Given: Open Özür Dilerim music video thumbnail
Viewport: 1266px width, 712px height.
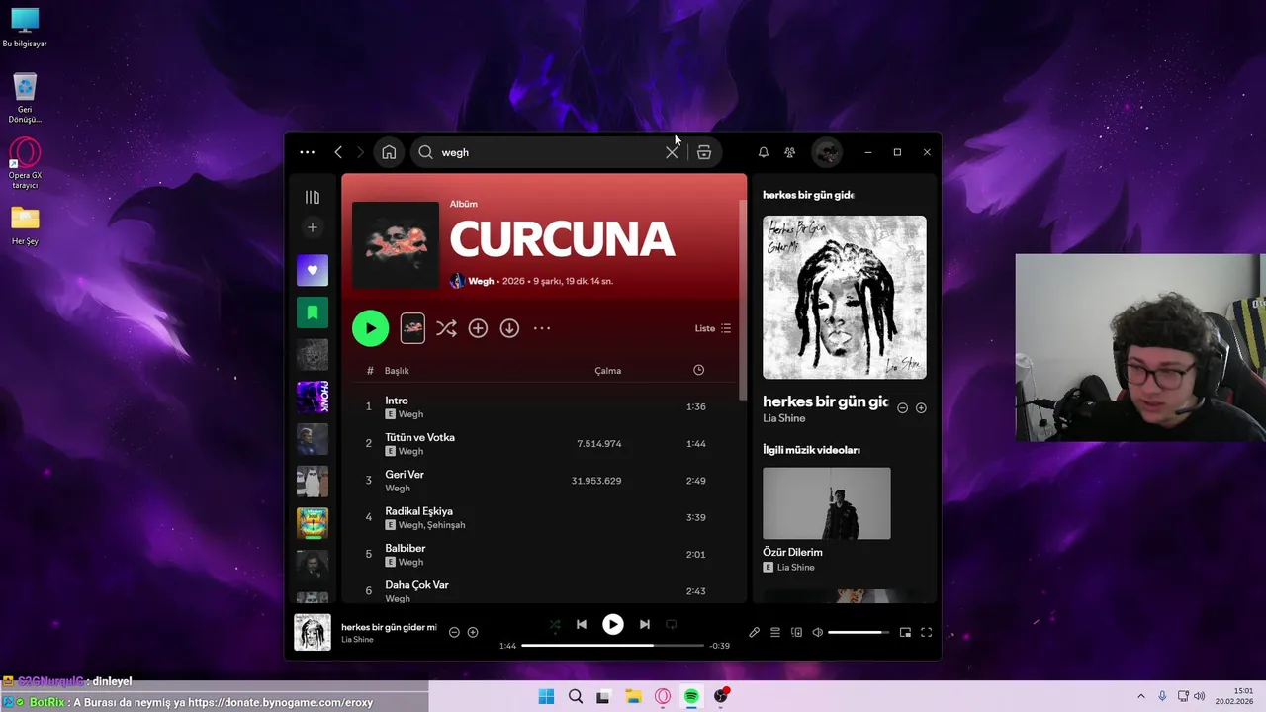Looking at the screenshot, I should coord(827,503).
